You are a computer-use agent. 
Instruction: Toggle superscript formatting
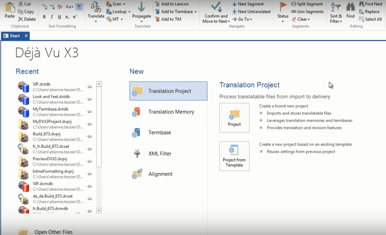pos(75,17)
